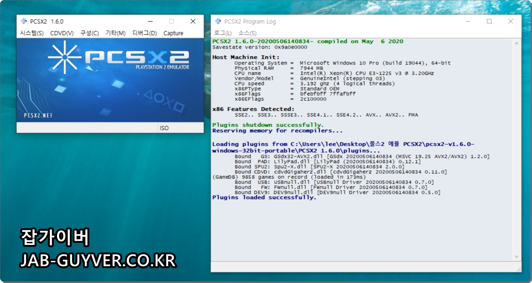Click the 'Bound SPU2: Spu2-X.dll' log line
532x283 pixels.
point(319,167)
